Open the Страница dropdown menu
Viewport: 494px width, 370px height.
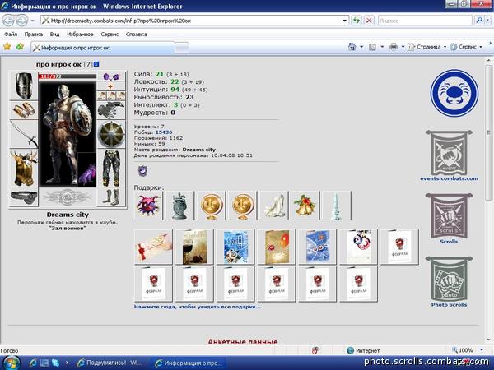[427, 47]
